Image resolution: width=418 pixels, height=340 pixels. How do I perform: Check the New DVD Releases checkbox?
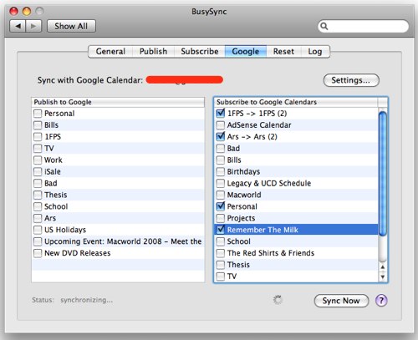point(38,253)
